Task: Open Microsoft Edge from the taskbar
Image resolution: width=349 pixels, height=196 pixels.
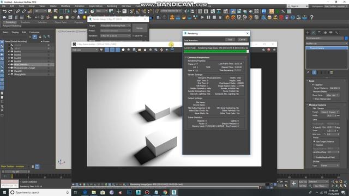Action: coord(85,192)
